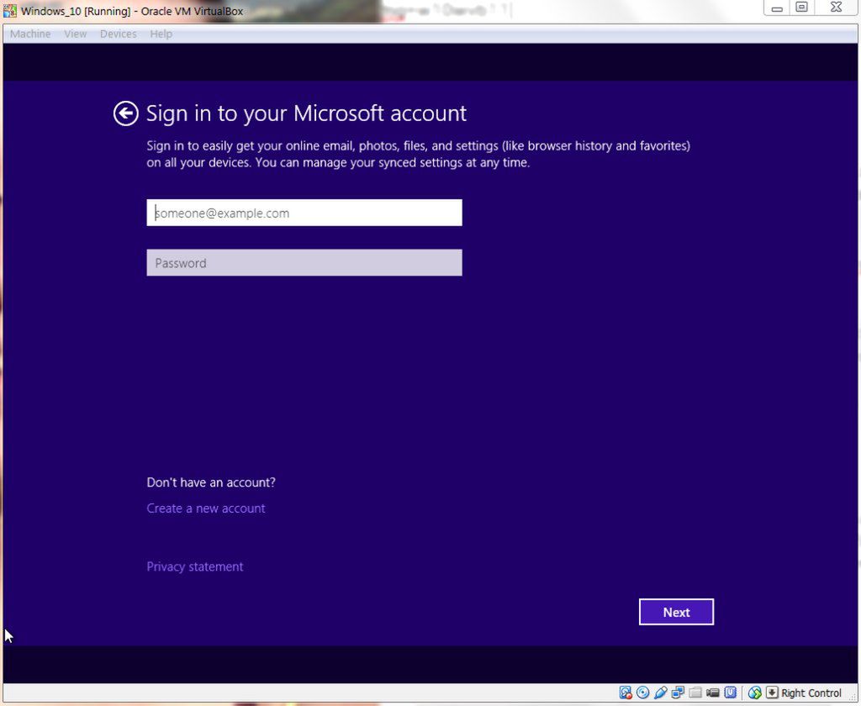The width and height of the screenshot is (861, 706).
Task: Click the keyboard capture arrow icon
Action: point(772,693)
